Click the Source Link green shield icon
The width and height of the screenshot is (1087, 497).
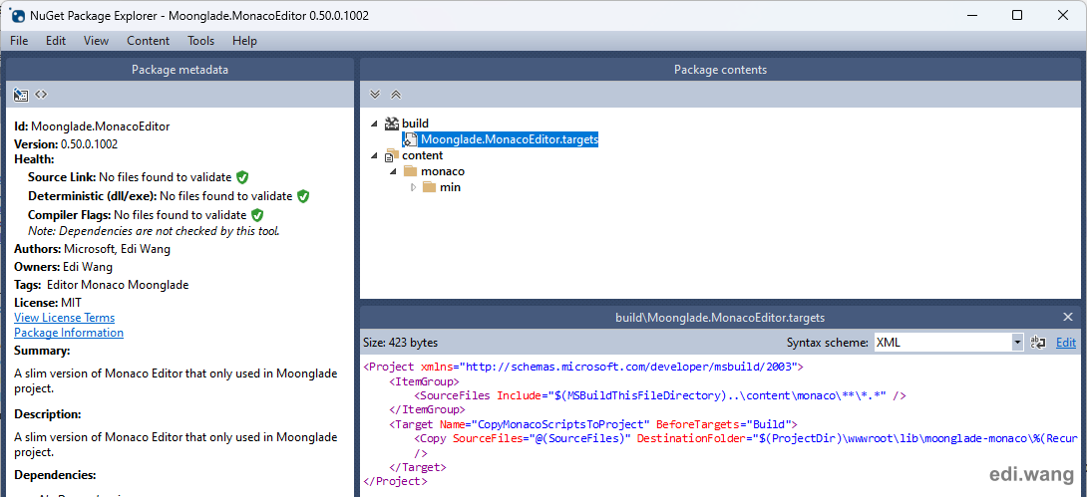pyautogui.click(x=242, y=177)
